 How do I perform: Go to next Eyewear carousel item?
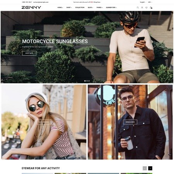[150, 168]
